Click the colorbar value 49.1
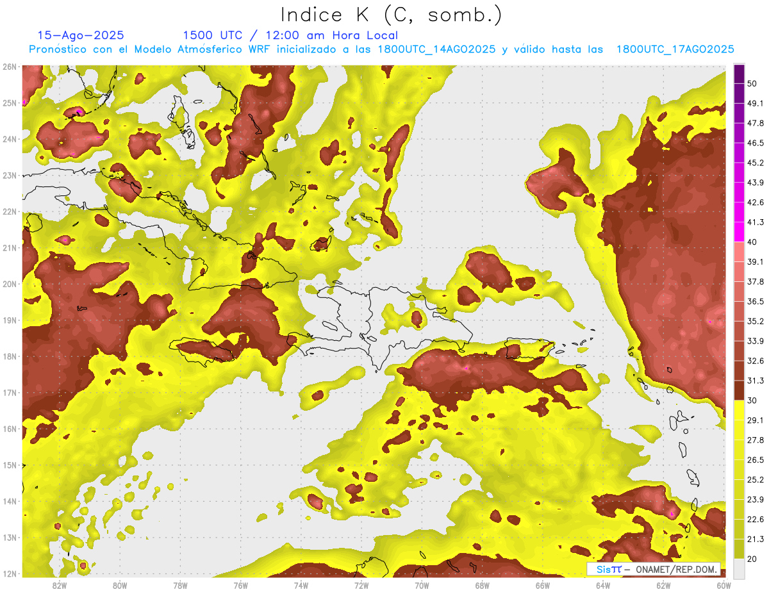Viewport: 769px width, 594px height. [x=755, y=103]
